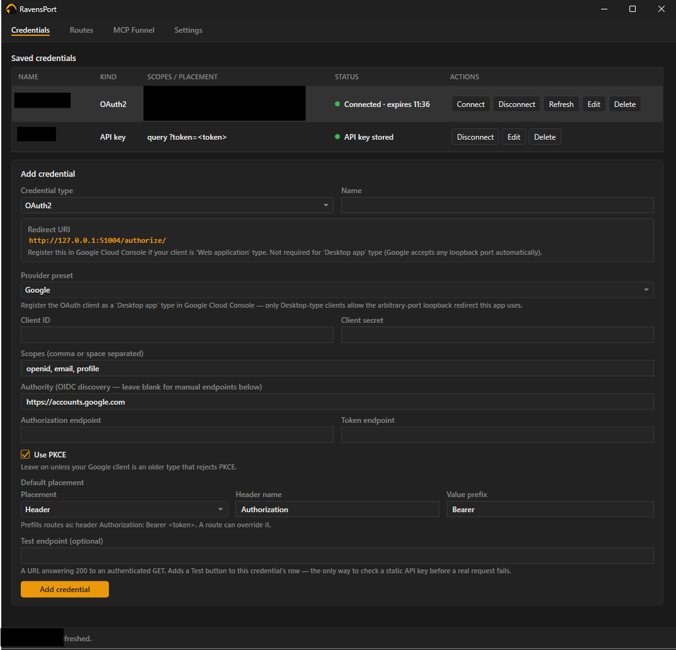Click the 'query ?token=<token>' placement cell

click(x=187, y=137)
